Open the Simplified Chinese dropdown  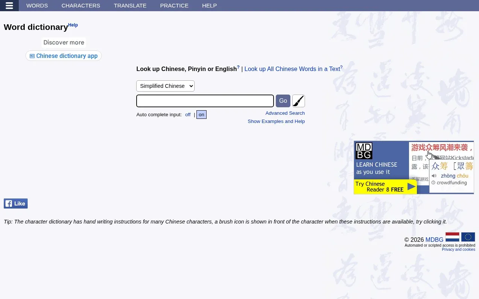(165, 86)
